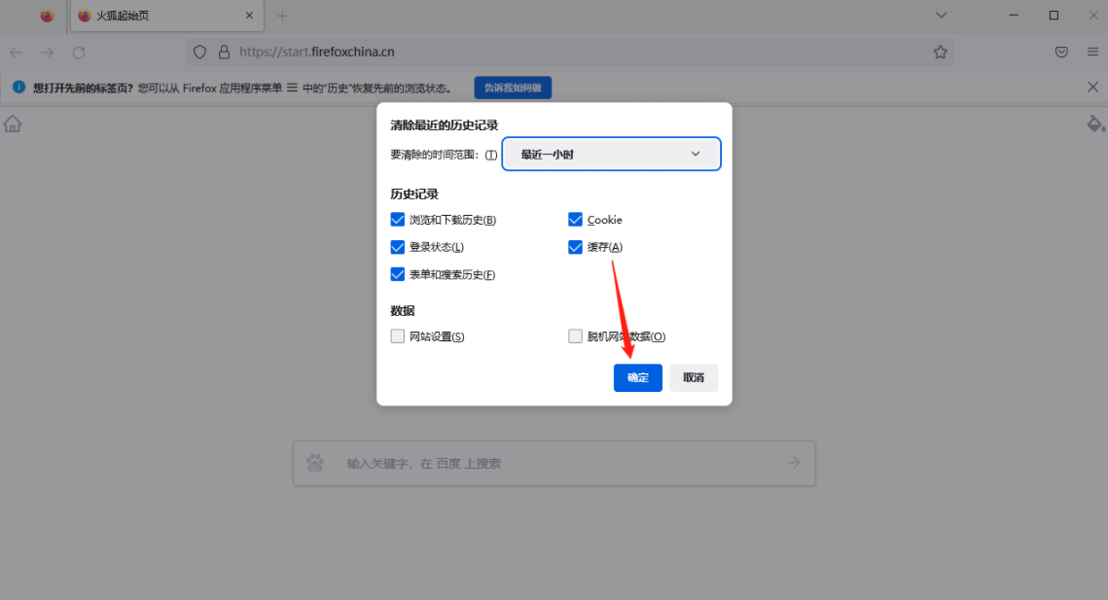The width and height of the screenshot is (1108, 600).
Task: Click the paint bucket theme icon
Action: [x=1095, y=124]
